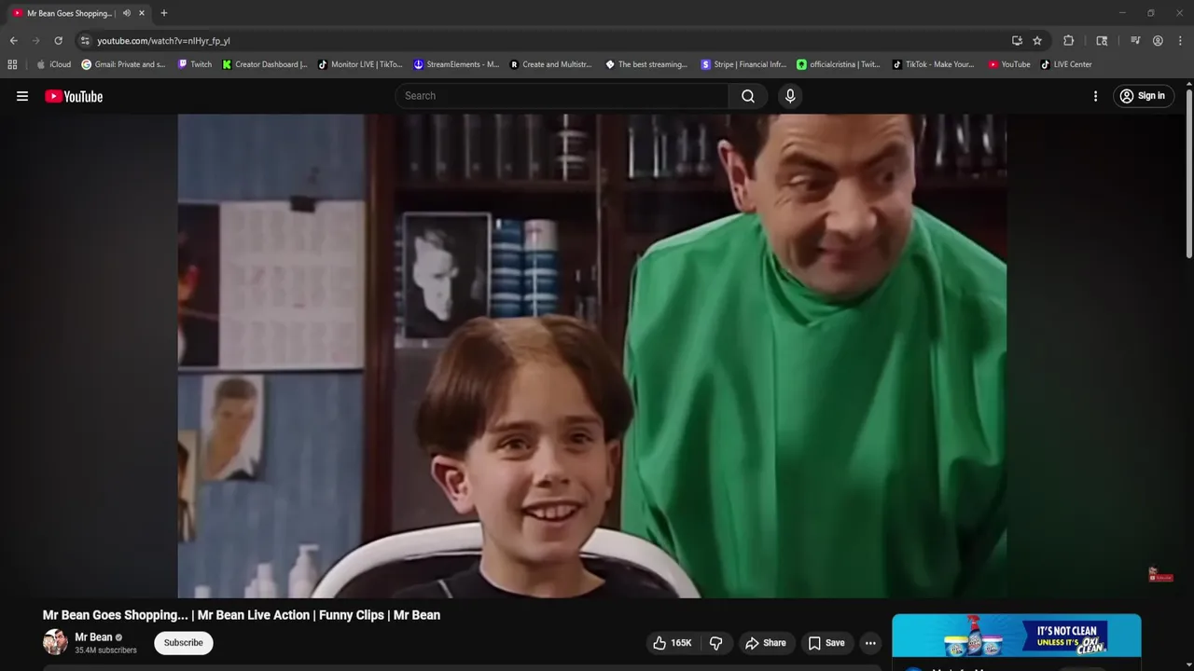Viewport: 1194px width, 671px height.
Task: Go back in the browser
Action: (13, 41)
